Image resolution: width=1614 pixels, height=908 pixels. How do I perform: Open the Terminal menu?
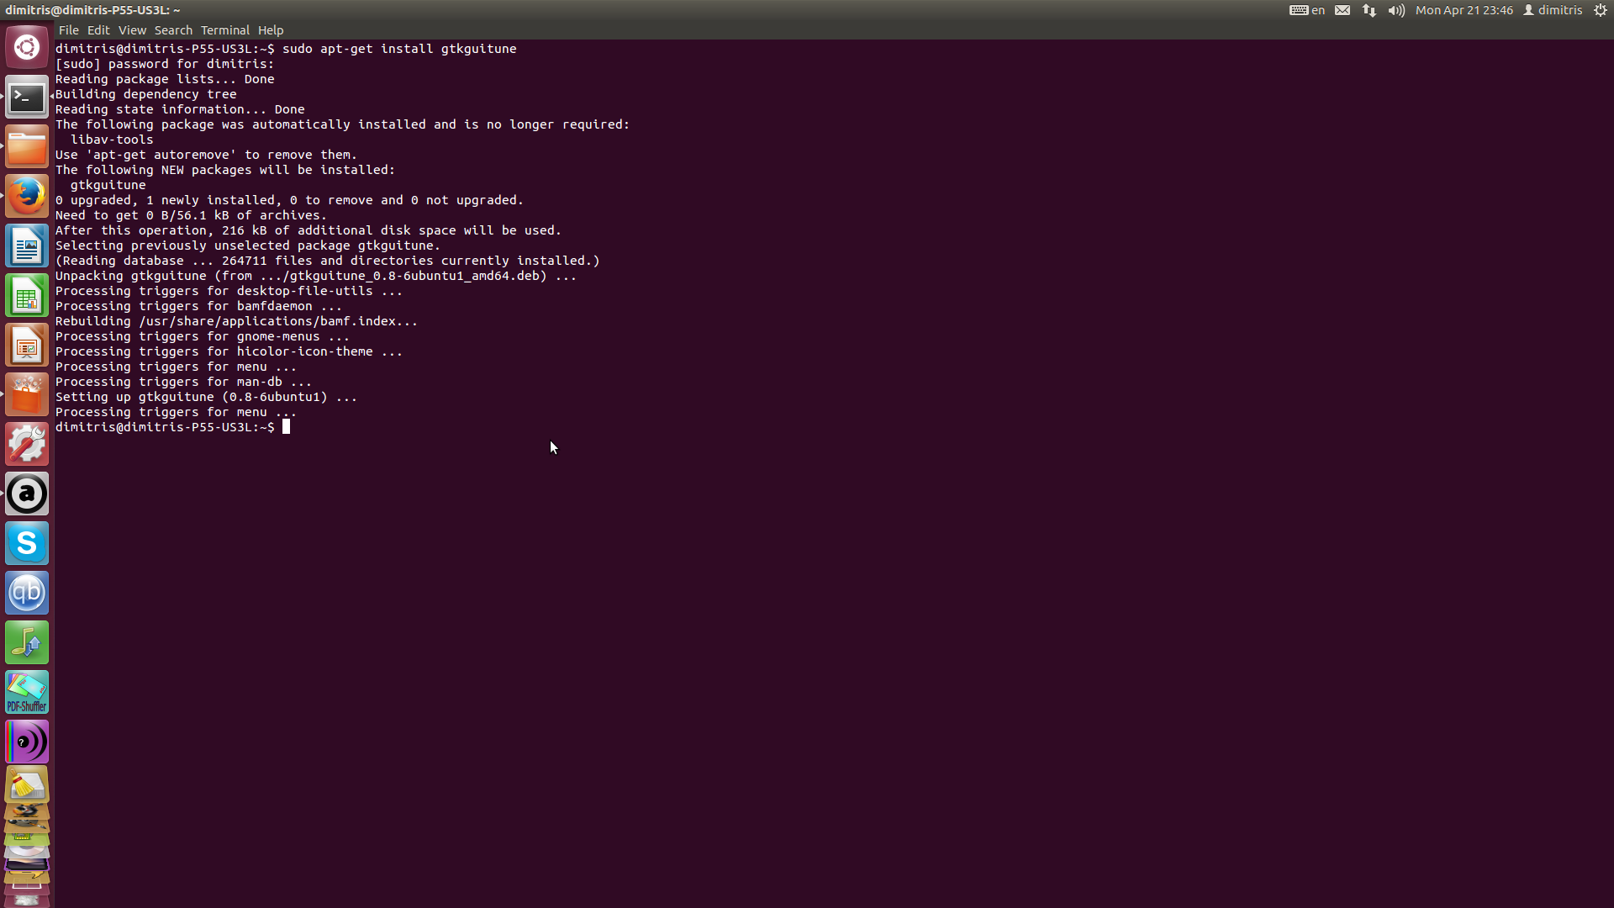[x=224, y=30]
